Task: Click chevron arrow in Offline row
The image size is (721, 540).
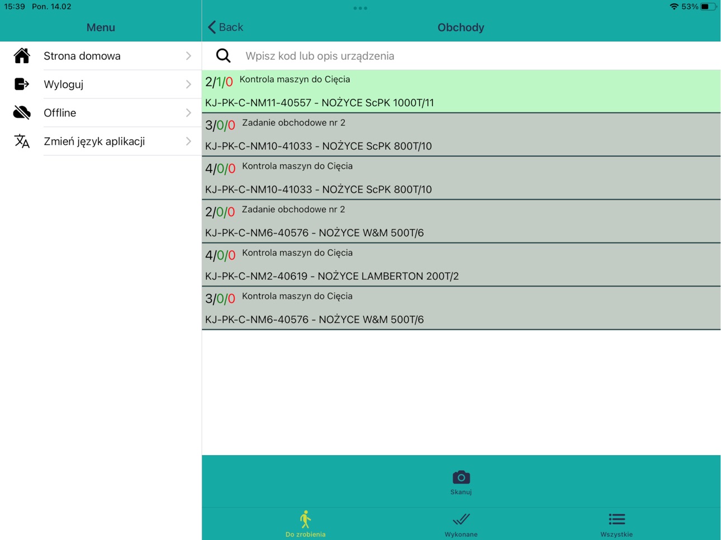Action: [188, 113]
